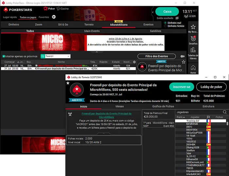Select the Poker chip icon
The image size is (229, 176).
(45, 8)
